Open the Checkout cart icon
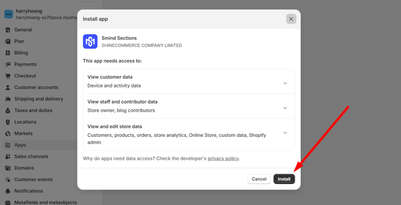This screenshot has height=205, width=401. point(8,76)
